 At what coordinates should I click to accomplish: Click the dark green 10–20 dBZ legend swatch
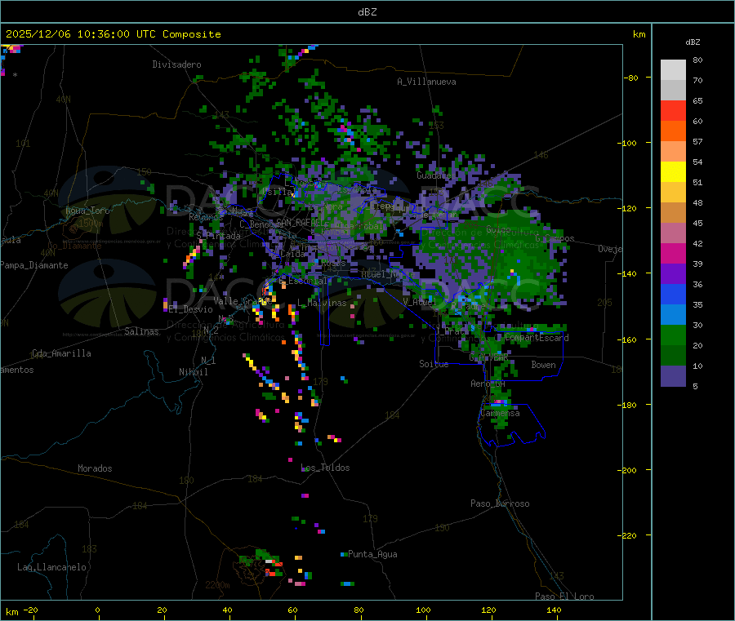(673, 356)
